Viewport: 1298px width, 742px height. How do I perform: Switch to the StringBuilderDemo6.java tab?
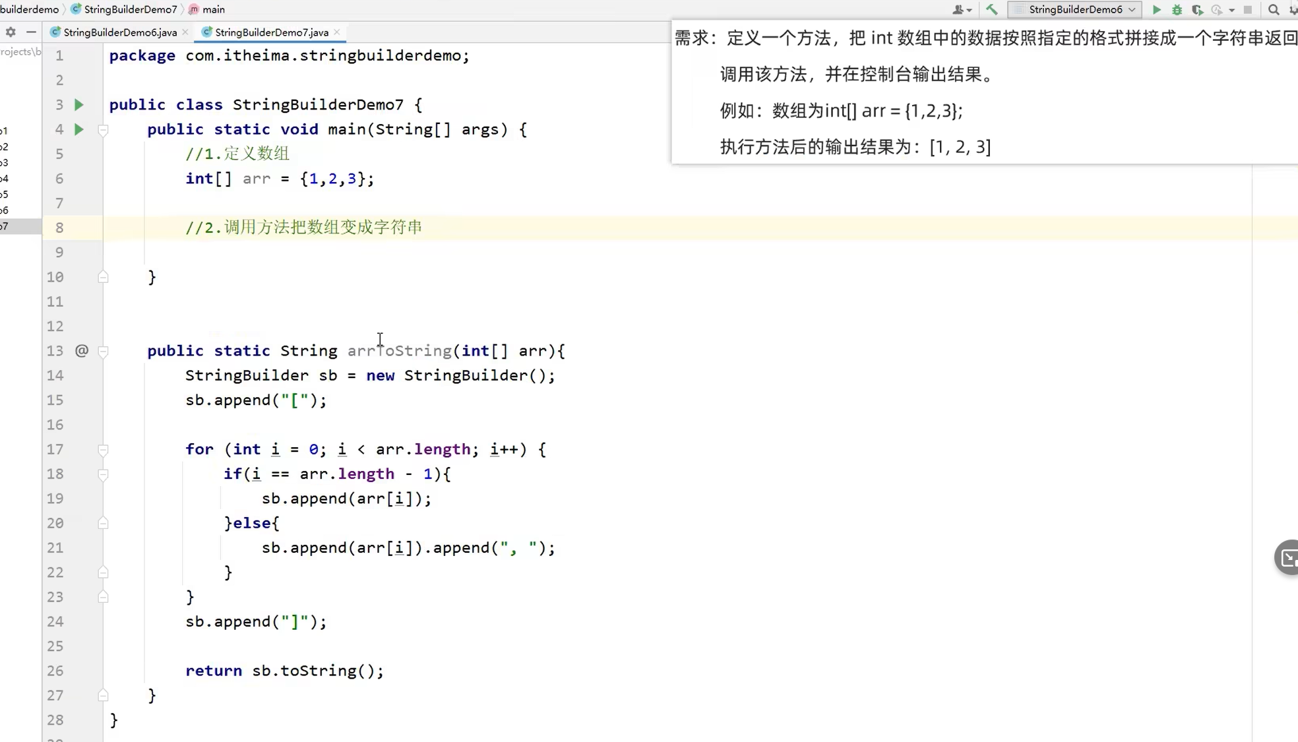click(119, 32)
